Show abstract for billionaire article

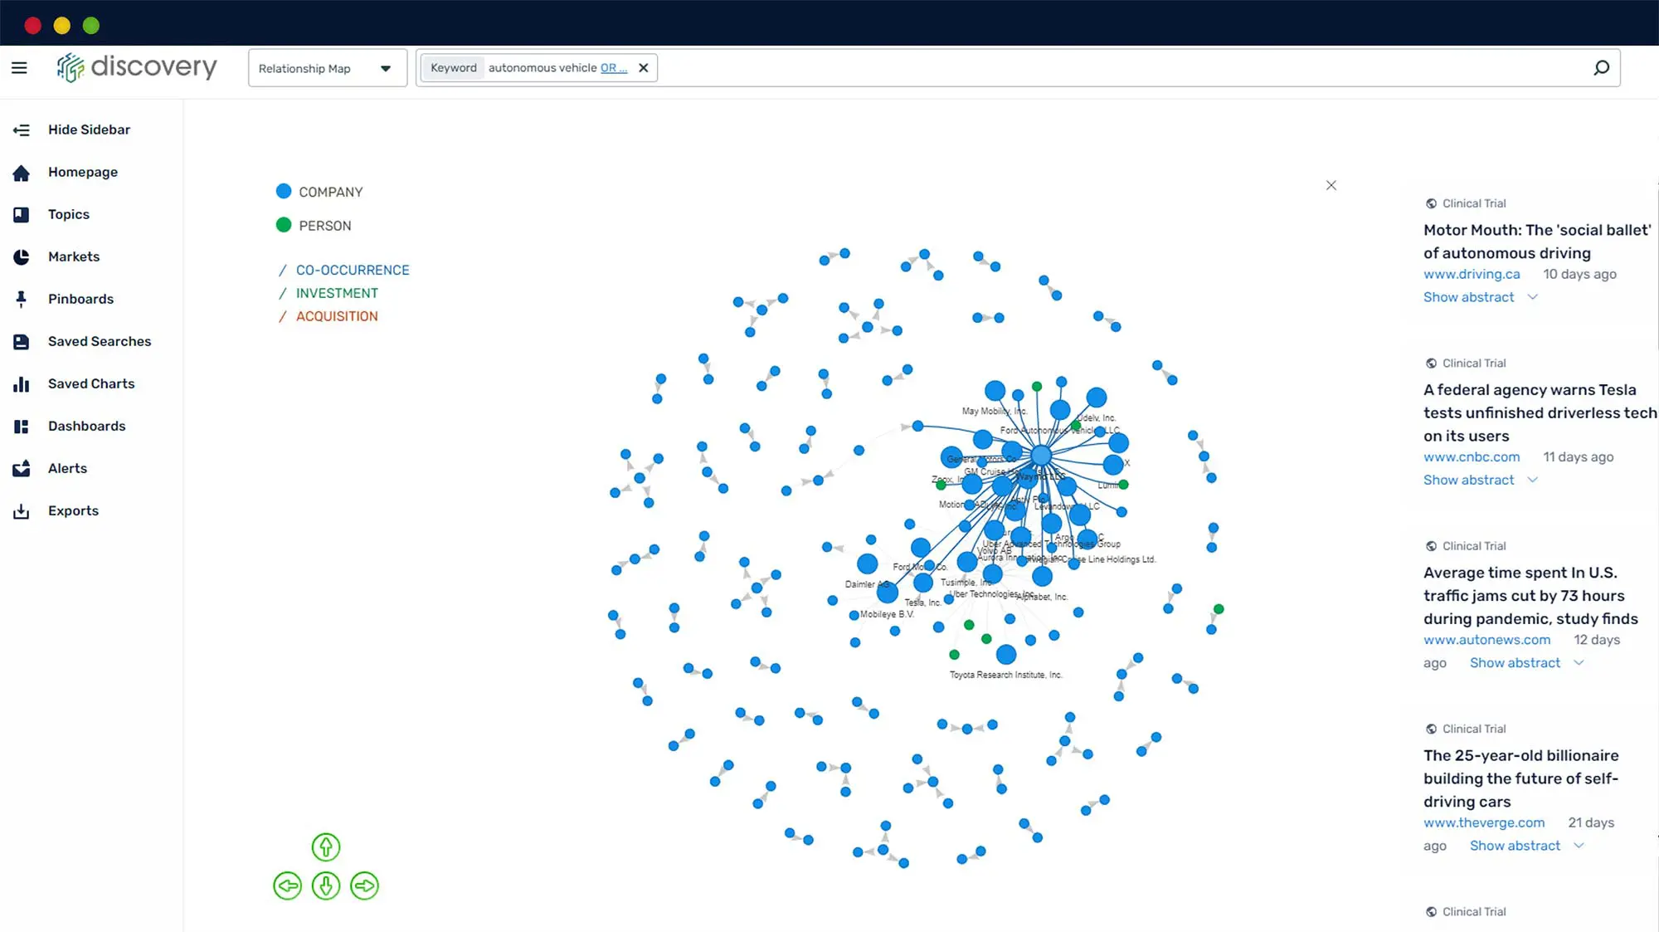1527,846
